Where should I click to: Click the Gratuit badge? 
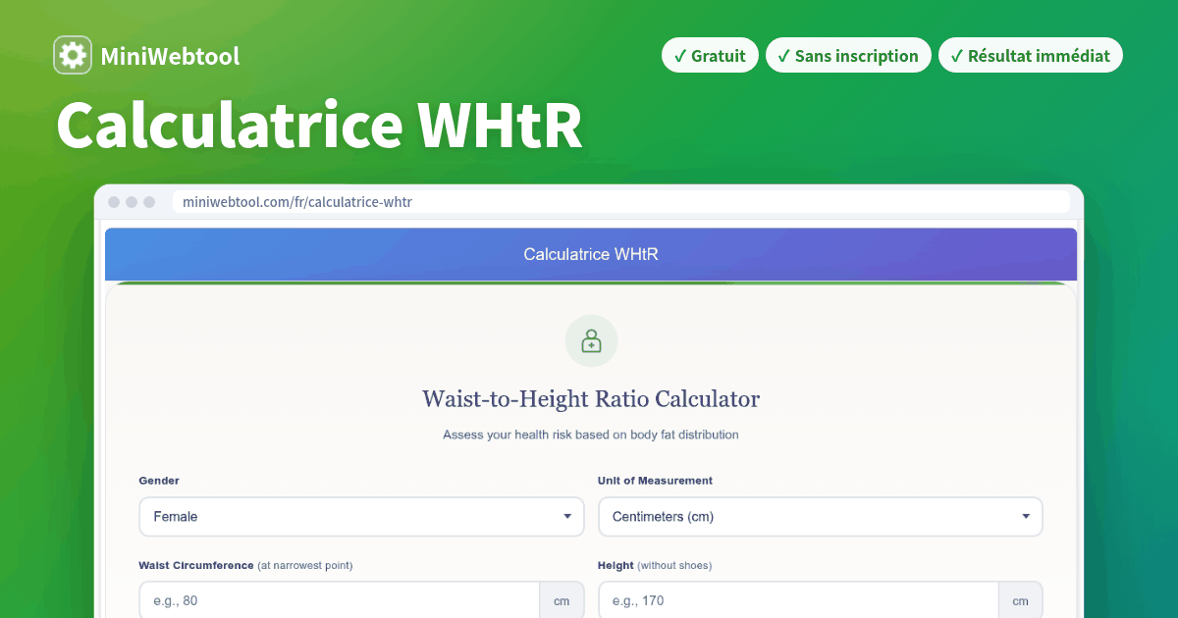(710, 56)
